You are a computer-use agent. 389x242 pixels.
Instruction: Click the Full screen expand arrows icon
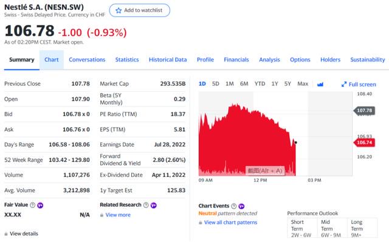(344, 85)
